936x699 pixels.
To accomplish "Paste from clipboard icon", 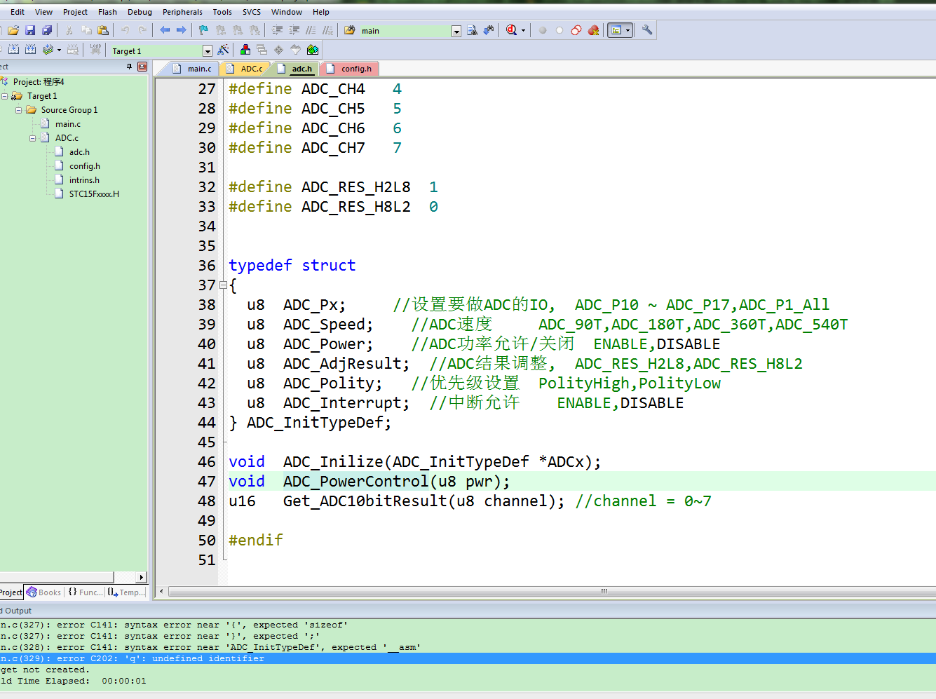I will tap(103, 30).
